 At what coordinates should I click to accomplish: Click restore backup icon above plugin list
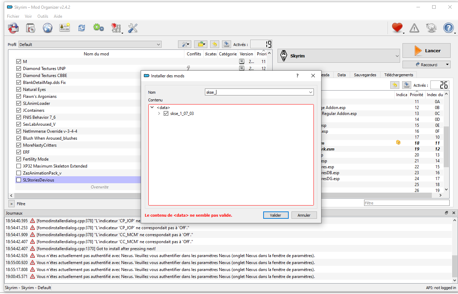tap(394, 85)
